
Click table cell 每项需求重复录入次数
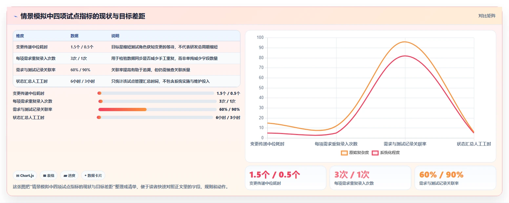pos(36,59)
